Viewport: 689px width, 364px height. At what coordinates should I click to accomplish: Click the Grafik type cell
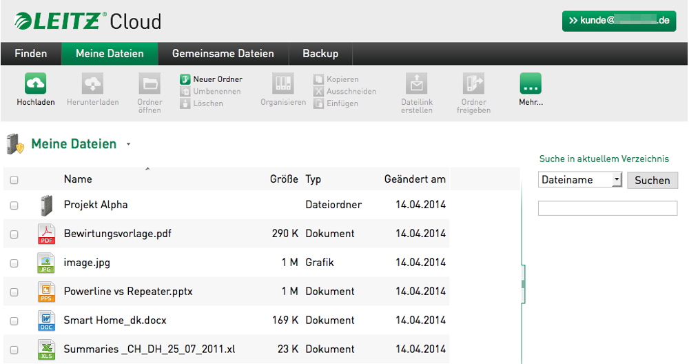[320, 263]
